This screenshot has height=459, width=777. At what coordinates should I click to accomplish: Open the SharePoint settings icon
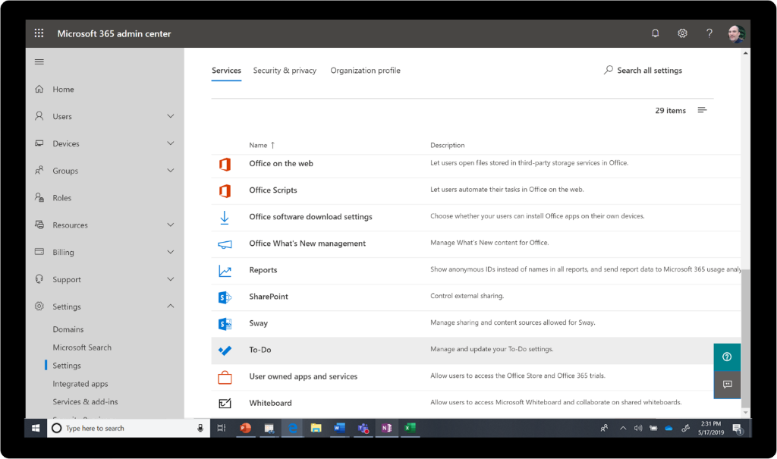(224, 297)
